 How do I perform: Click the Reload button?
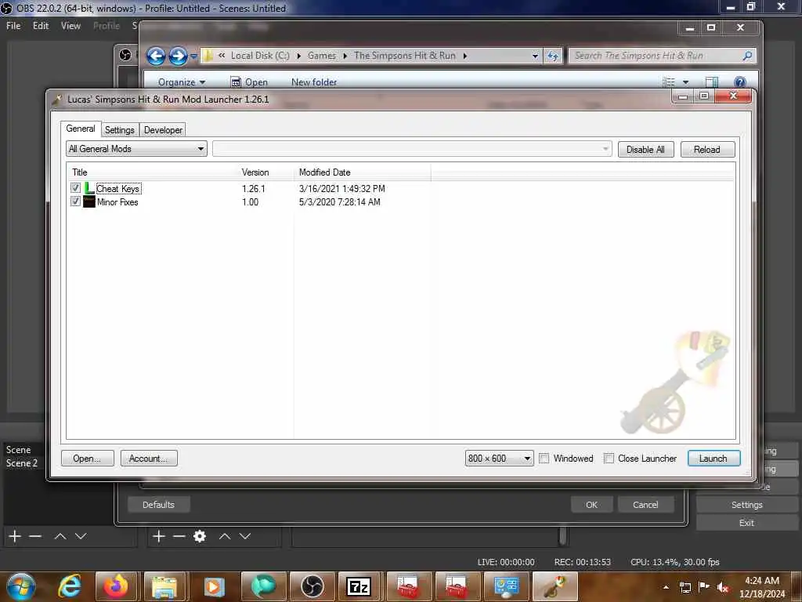707,150
